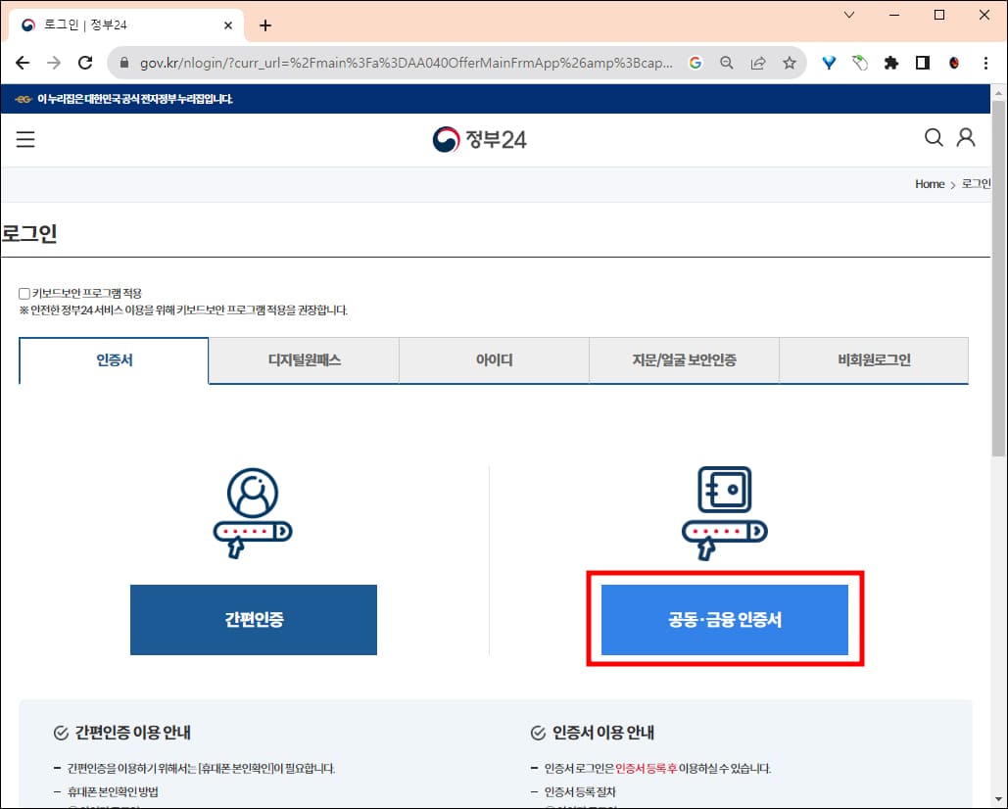Open the user account icon

(967, 138)
